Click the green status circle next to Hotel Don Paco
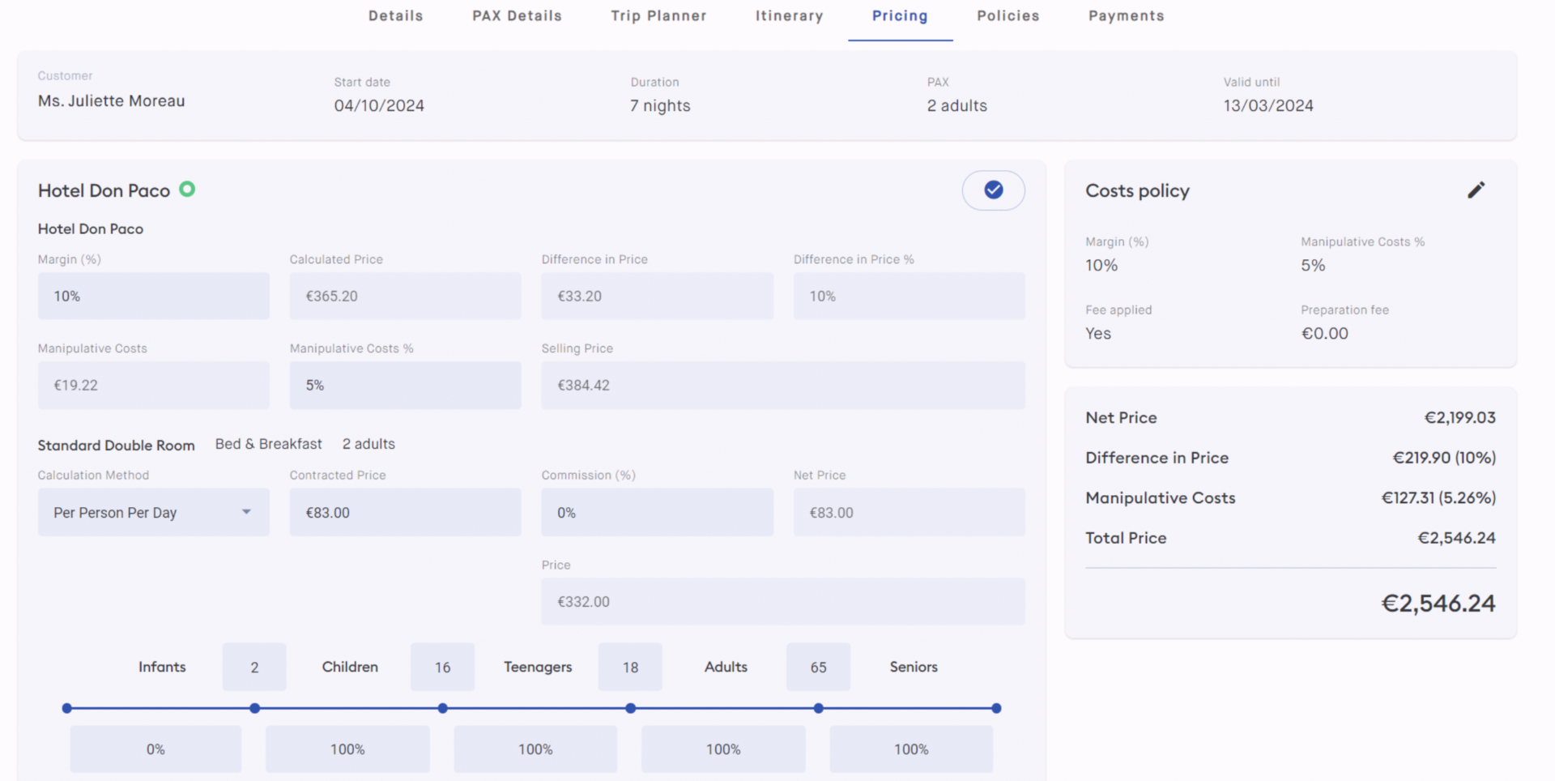The width and height of the screenshot is (1555, 781). 187,190
